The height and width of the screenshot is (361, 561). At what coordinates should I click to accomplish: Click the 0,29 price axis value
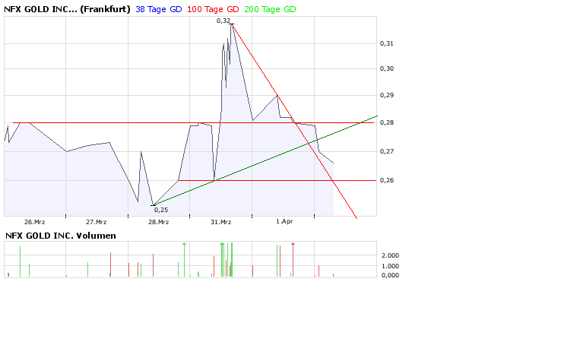click(x=387, y=95)
